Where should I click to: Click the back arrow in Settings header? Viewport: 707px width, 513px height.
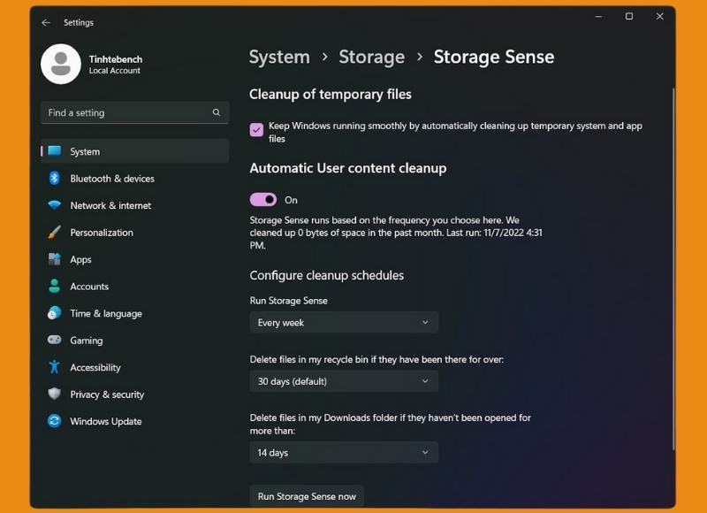coord(46,23)
